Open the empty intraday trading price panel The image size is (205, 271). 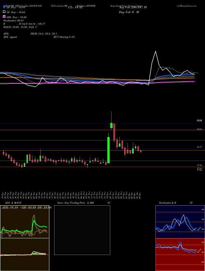click(82, 230)
